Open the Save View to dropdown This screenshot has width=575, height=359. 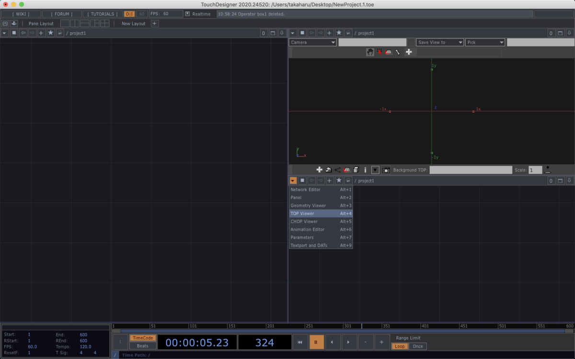coord(440,42)
